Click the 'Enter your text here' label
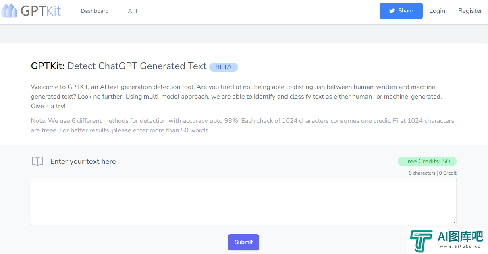The height and width of the screenshot is (254, 488). pyautogui.click(x=83, y=161)
